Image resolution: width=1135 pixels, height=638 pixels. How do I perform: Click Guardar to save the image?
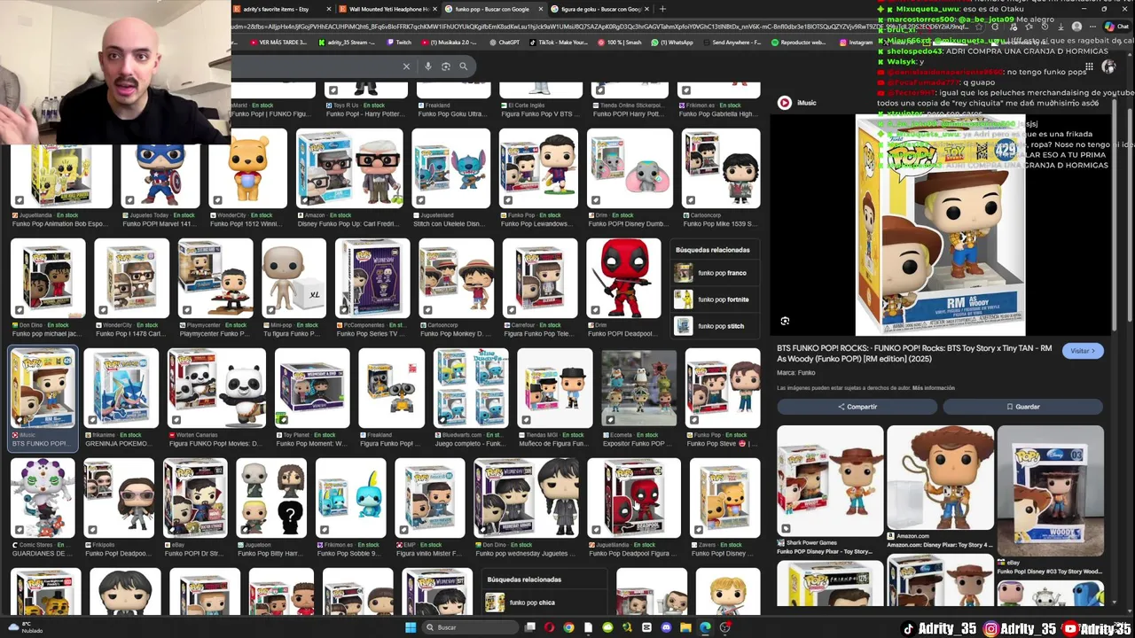point(1022,407)
